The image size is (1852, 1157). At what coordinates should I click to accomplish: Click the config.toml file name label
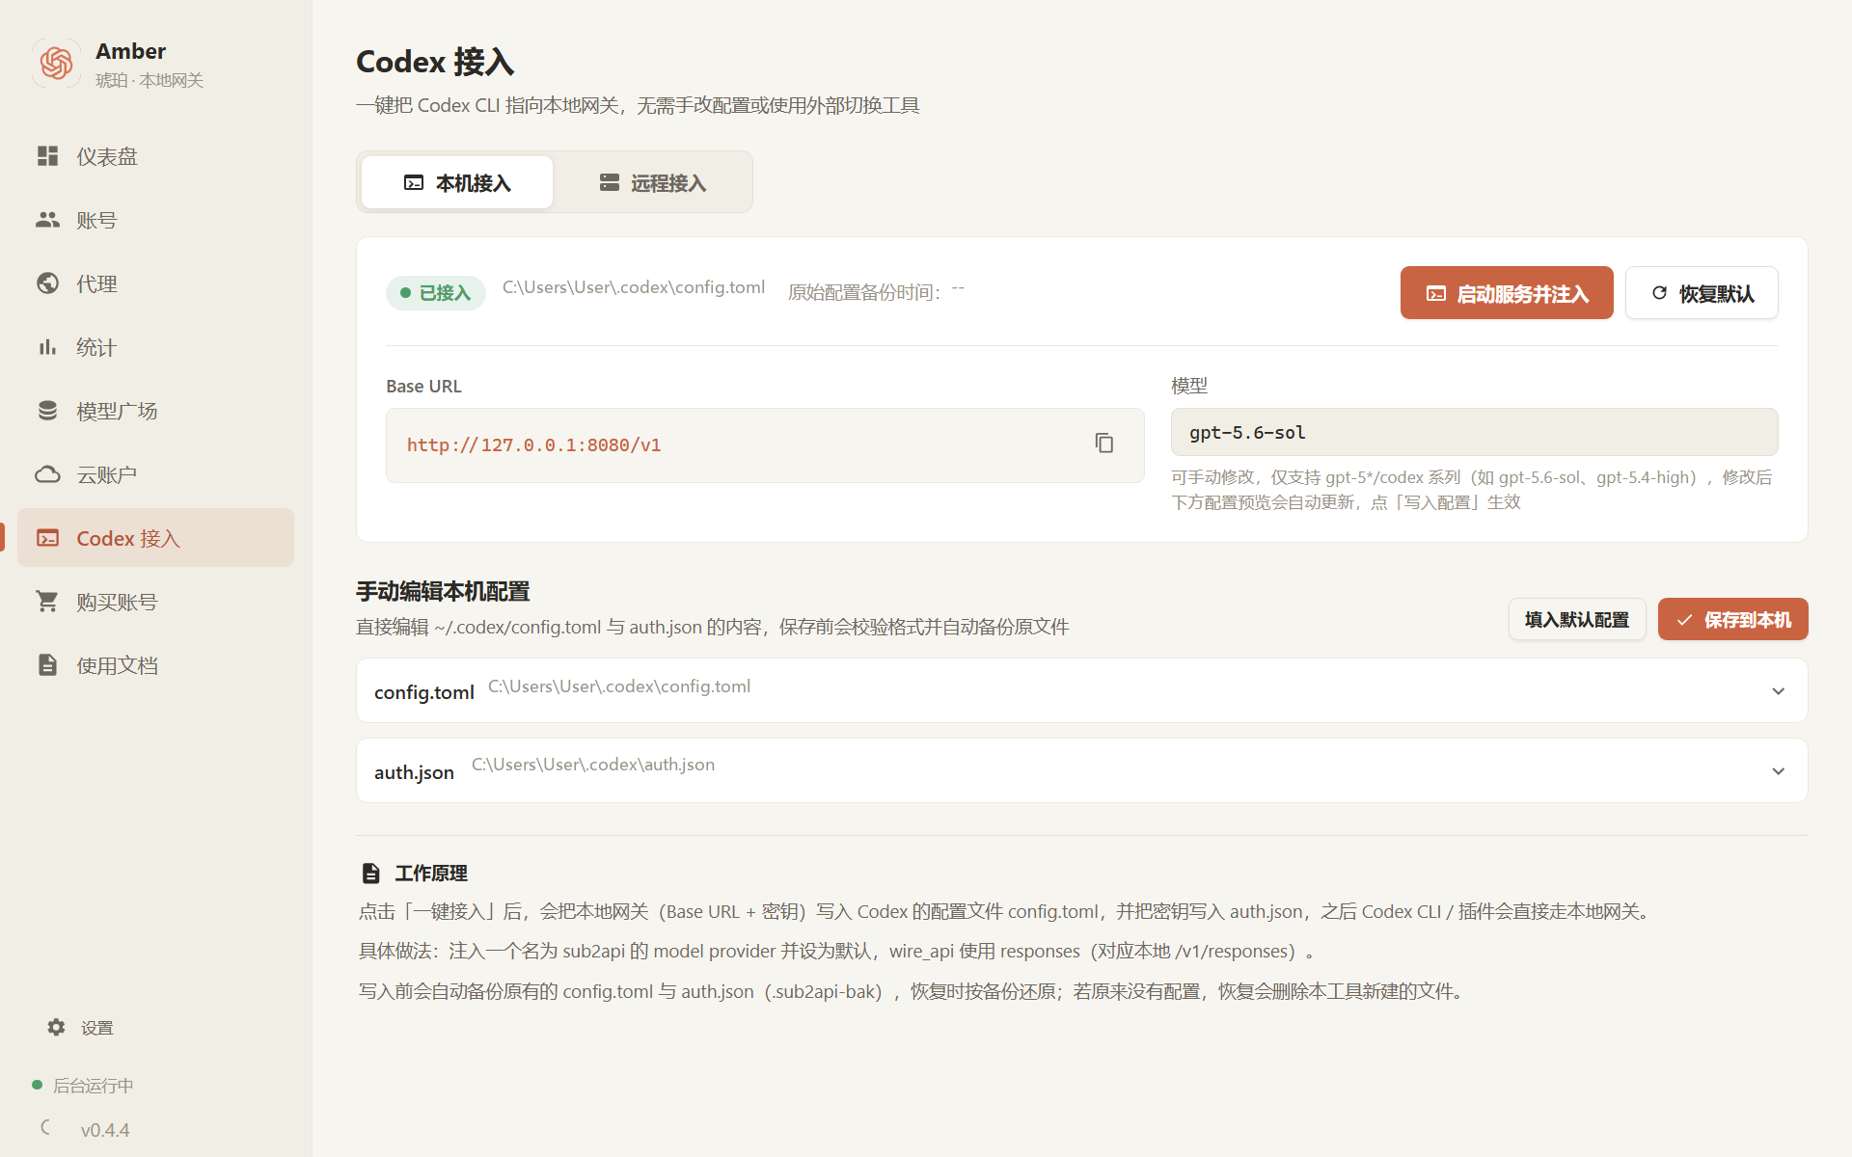pos(424,692)
